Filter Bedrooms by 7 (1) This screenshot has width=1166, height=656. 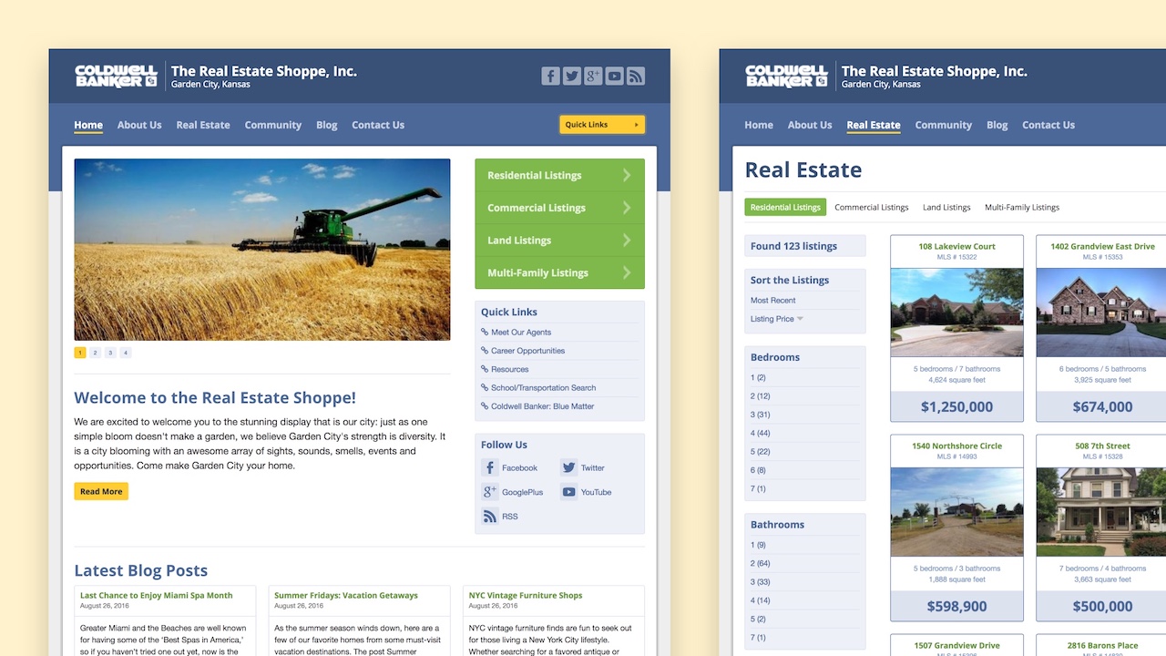click(x=758, y=488)
